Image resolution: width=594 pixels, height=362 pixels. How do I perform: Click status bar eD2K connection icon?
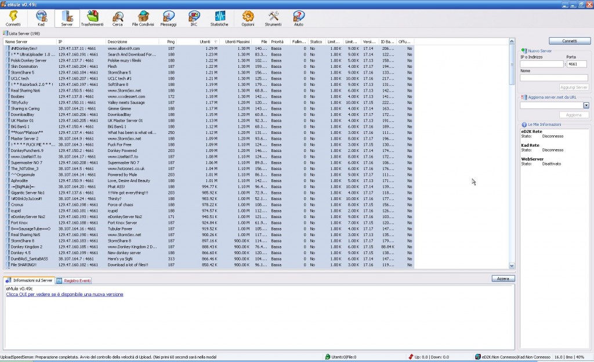click(478, 357)
